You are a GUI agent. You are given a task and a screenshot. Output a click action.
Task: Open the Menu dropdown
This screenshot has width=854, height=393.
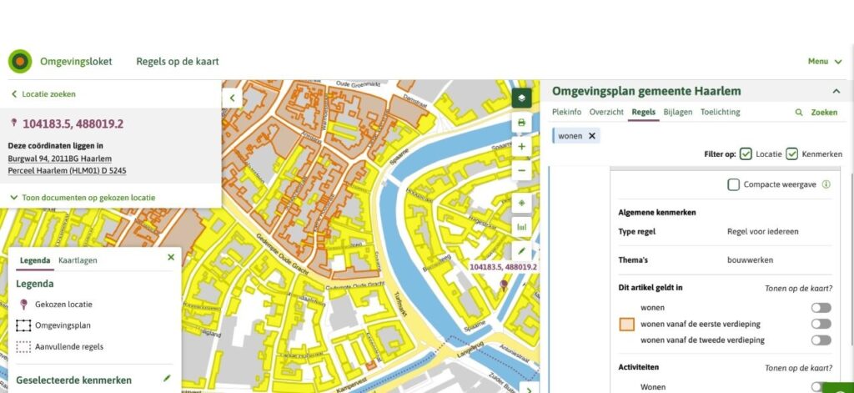click(825, 62)
